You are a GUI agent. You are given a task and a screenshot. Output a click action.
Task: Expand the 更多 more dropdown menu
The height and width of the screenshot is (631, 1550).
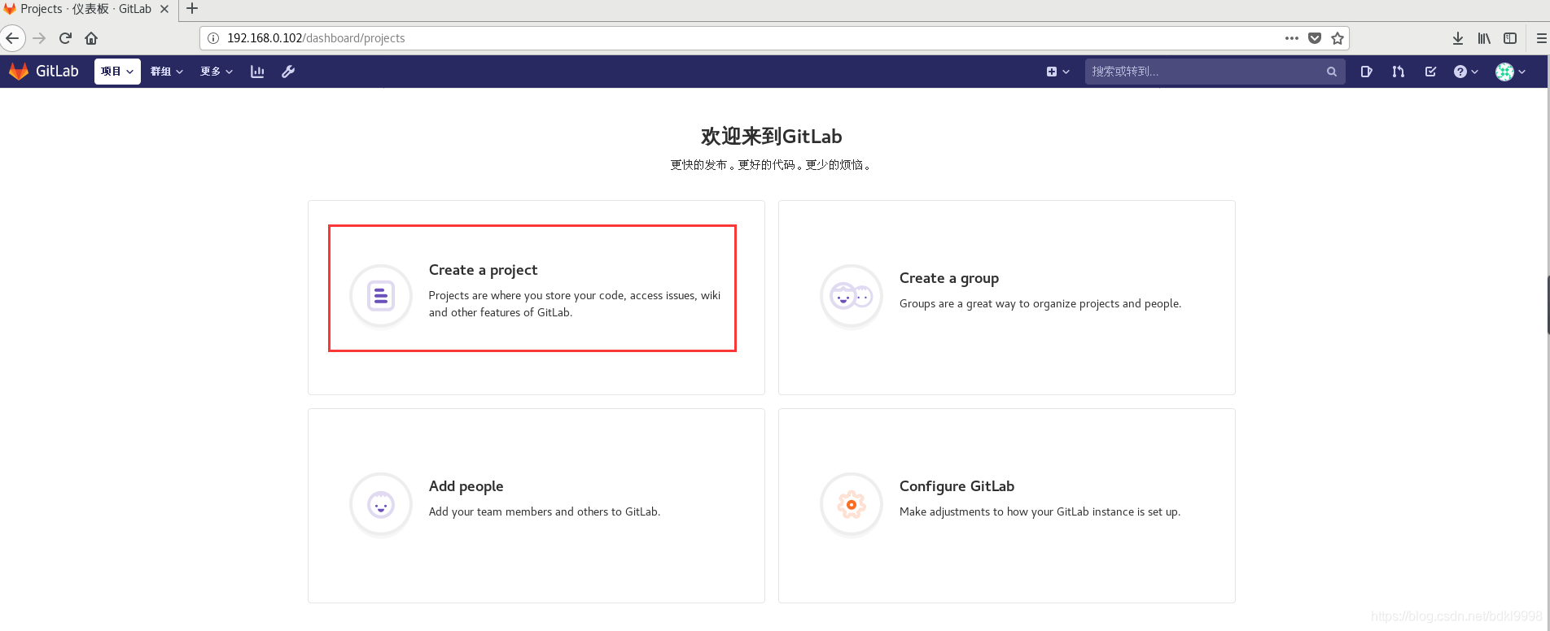pos(217,72)
